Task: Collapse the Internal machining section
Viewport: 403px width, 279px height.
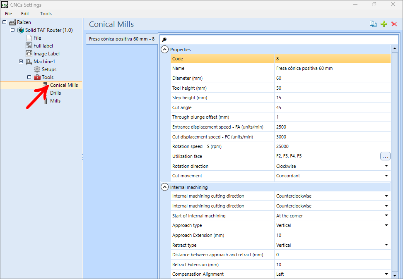Action: [x=164, y=187]
